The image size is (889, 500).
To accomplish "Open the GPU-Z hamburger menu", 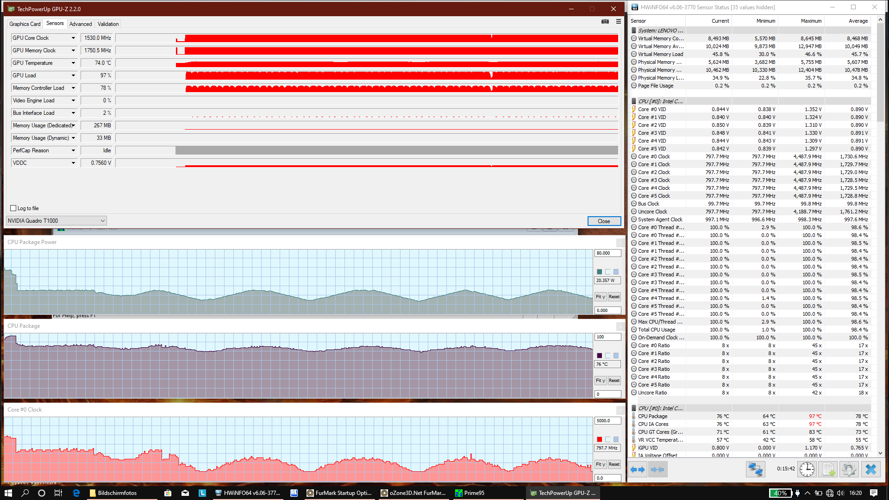I will [619, 21].
